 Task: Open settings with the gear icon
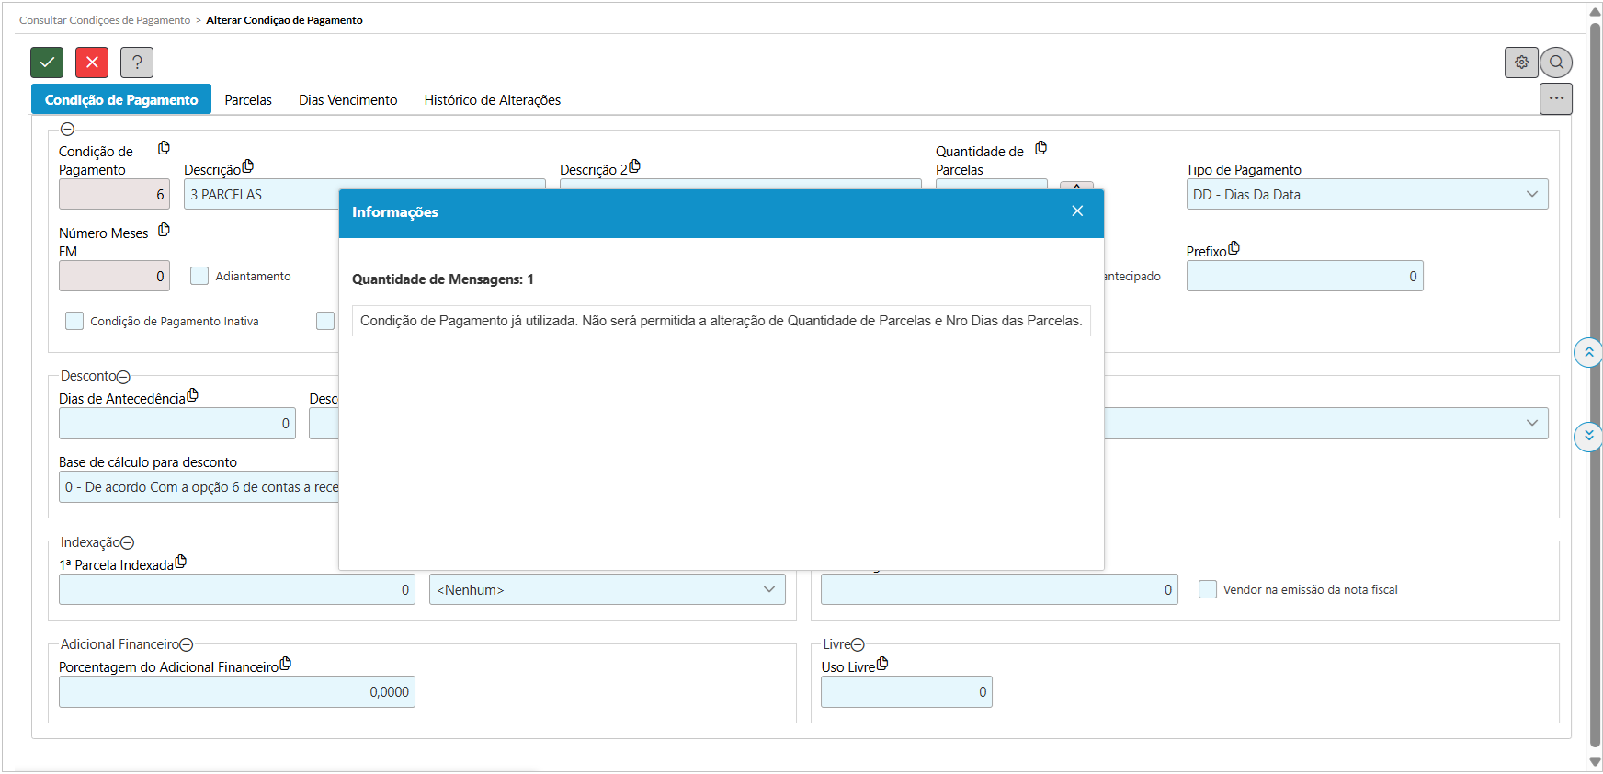tap(1521, 63)
